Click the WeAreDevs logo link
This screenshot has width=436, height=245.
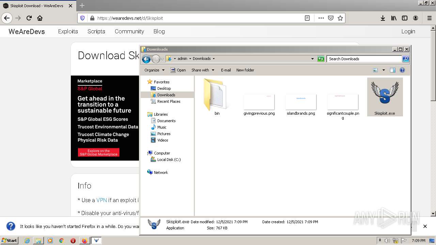pos(27,31)
